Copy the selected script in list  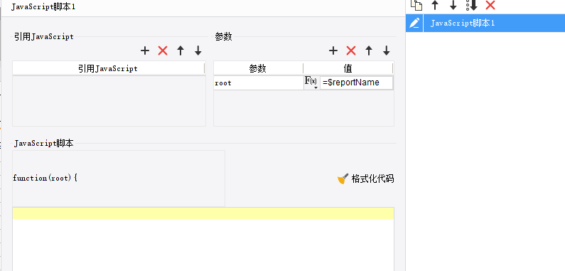tap(416, 5)
